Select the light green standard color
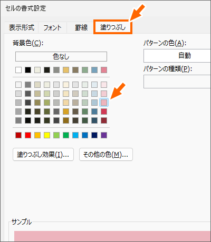The width and height of the screenshot is (211, 242). pyautogui.click(x=56, y=135)
